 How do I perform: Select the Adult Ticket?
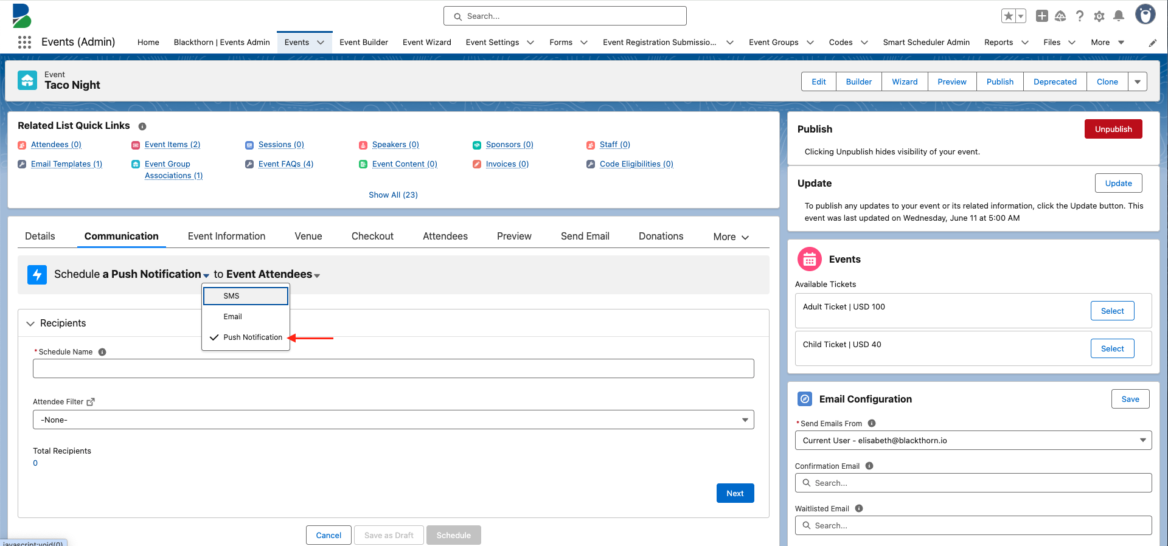(1112, 311)
